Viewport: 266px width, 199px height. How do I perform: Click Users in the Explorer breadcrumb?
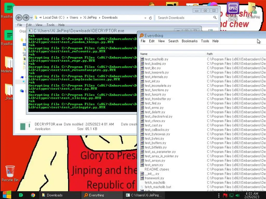tap(74, 17)
